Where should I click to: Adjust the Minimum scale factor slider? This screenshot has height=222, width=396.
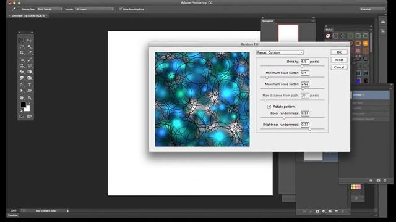pyautogui.click(x=267, y=78)
